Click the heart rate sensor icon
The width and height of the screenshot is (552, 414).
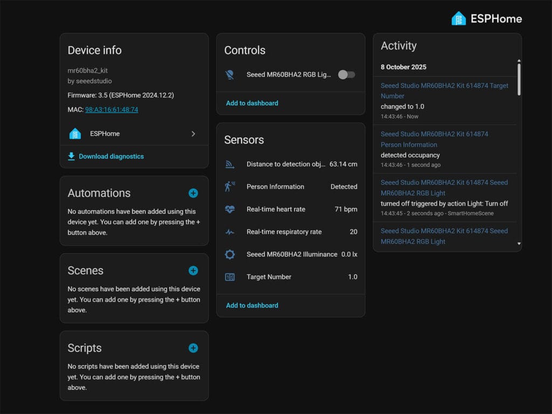230,209
